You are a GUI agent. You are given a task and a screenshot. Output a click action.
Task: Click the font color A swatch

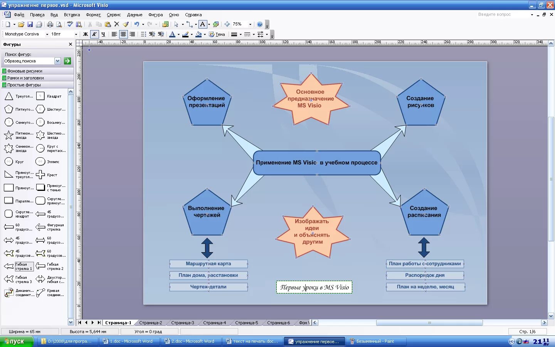[x=172, y=34]
